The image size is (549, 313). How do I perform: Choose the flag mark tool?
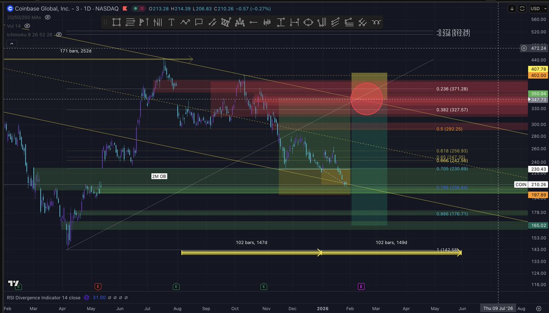(144, 22)
